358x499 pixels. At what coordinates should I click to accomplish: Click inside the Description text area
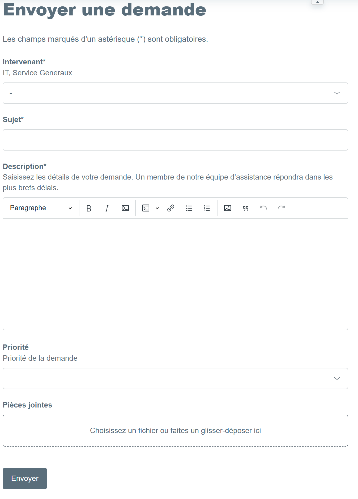pyautogui.click(x=175, y=274)
